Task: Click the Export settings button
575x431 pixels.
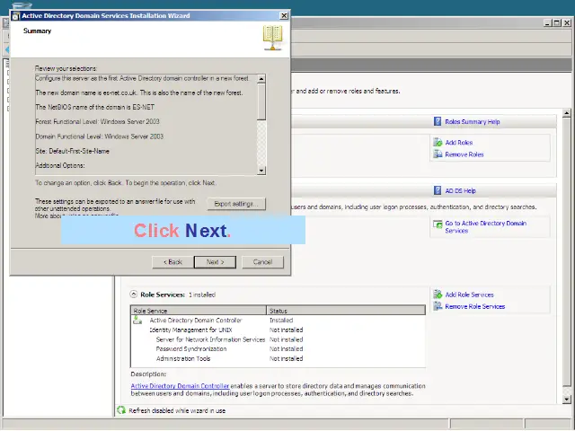Action: click(236, 204)
